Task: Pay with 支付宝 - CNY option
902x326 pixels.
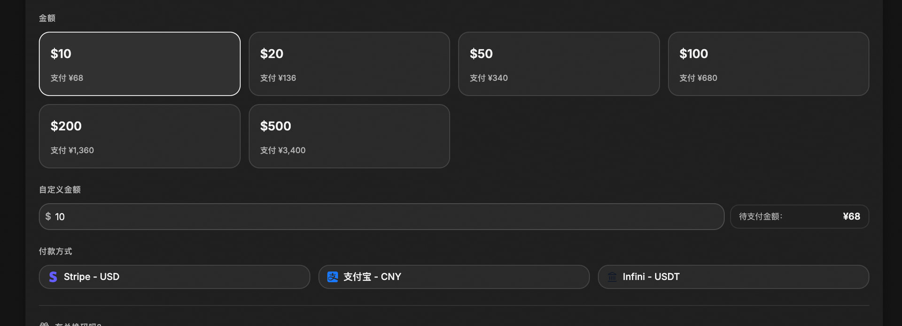Action: [454, 277]
